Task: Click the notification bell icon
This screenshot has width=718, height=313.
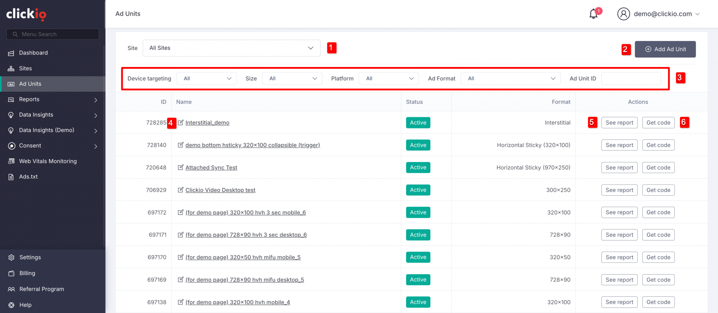Action: click(x=593, y=14)
